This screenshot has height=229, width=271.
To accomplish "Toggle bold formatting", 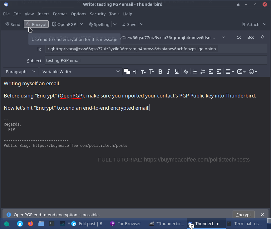I will click(x=160, y=72).
